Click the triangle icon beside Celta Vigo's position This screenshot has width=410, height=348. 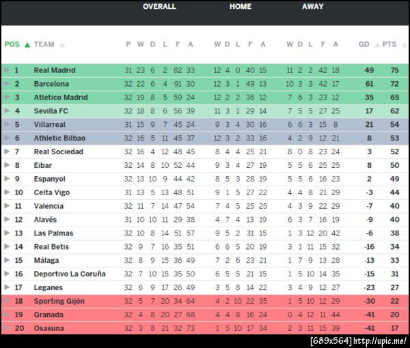(x=7, y=192)
